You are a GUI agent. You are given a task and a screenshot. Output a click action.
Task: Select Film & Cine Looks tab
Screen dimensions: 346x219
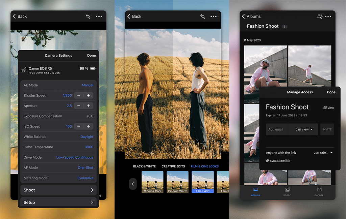[204, 166]
